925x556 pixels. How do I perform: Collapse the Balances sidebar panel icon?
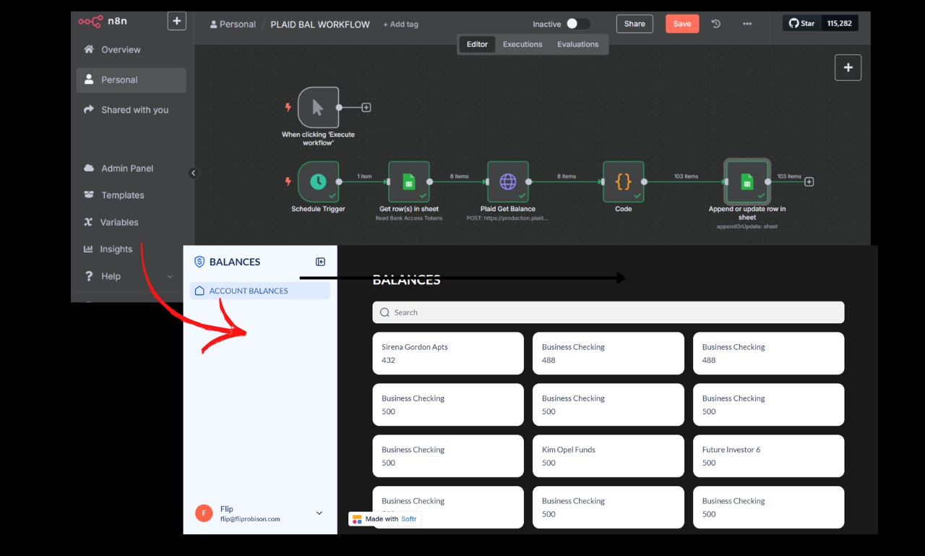coord(320,262)
